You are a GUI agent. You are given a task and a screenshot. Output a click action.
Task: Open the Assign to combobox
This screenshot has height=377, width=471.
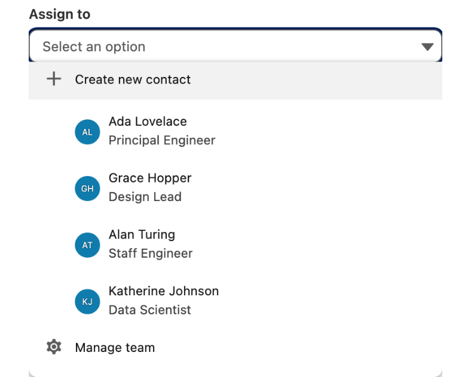[x=235, y=46]
